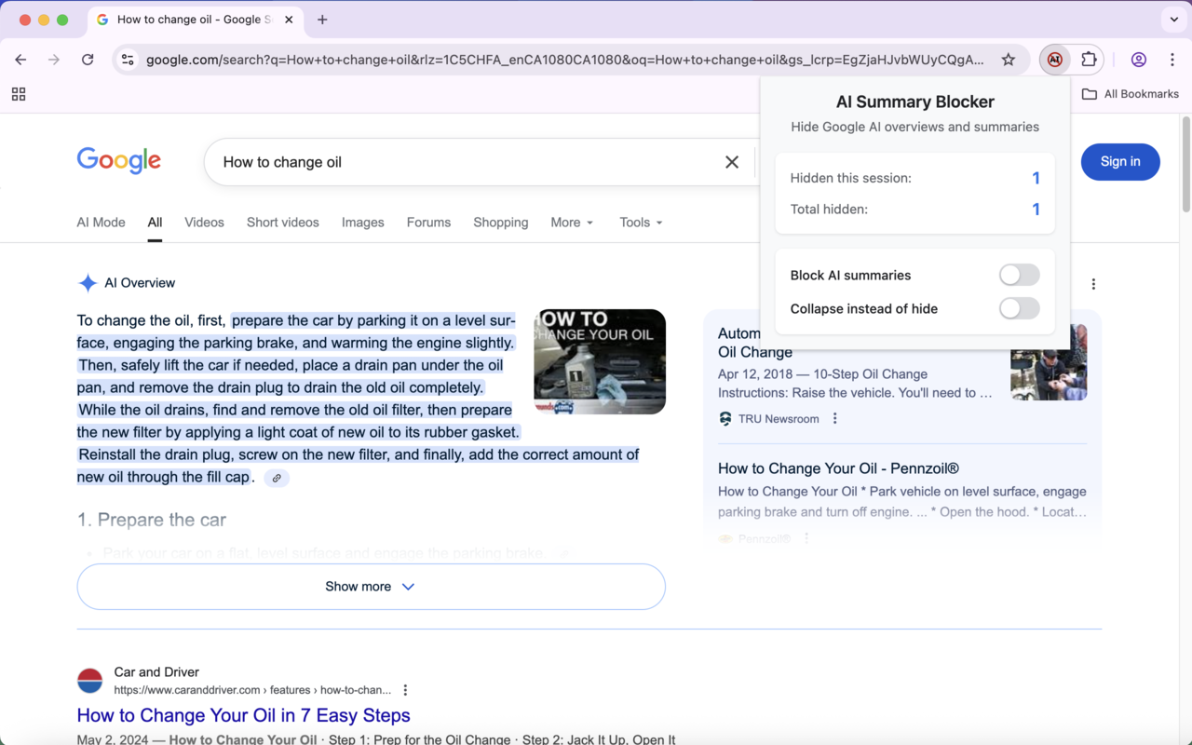Click the apps grid icon below the toolbar
1192x745 pixels.
(x=19, y=93)
